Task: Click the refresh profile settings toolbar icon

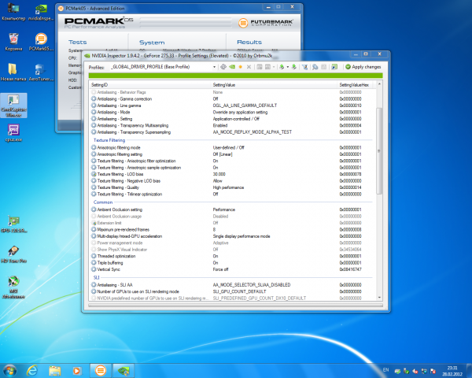Action: [x=223, y=67]
